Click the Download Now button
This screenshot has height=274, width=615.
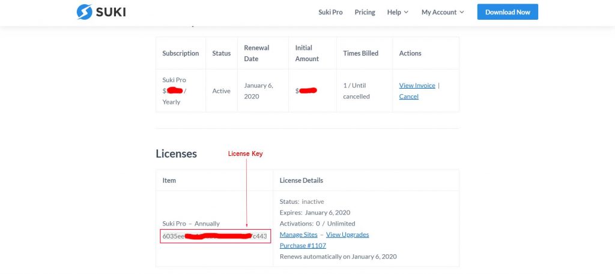pyautogui.click(x=507, y=12)
